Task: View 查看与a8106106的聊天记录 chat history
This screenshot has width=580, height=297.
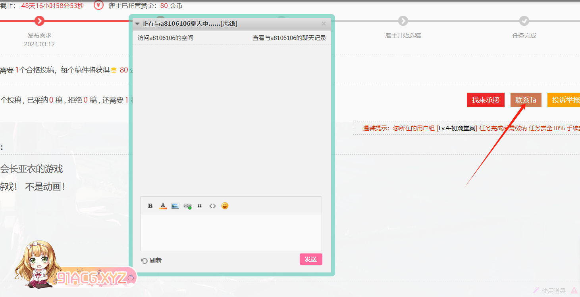Action: click(289, 38)
